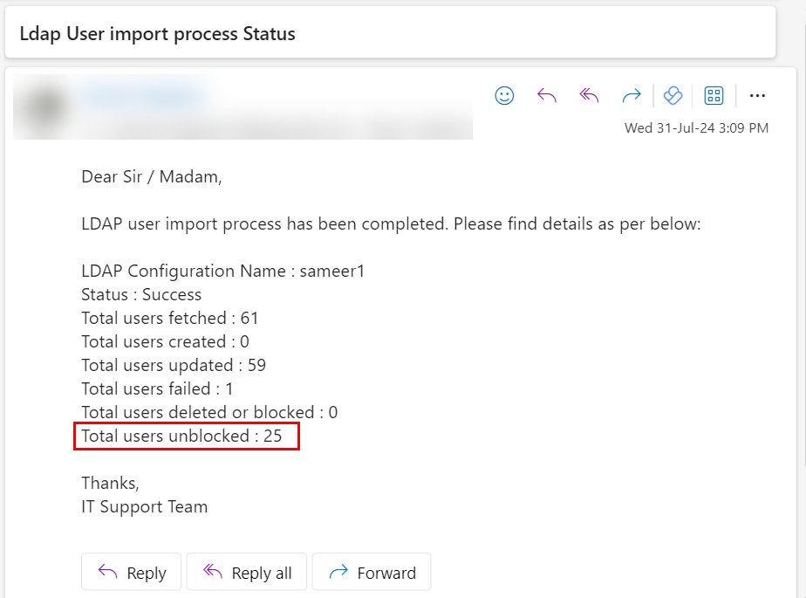Click the Reply all button below the message
This screenshot has height=598, width=806.
tap(247, 572)
